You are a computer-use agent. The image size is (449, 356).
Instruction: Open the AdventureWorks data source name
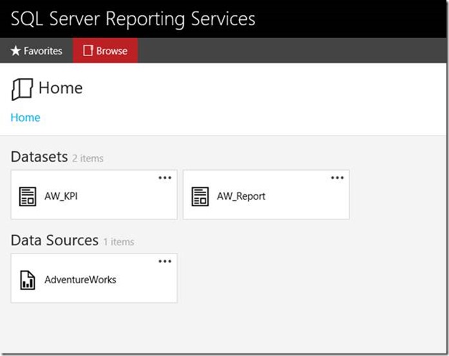click(81, 280)
